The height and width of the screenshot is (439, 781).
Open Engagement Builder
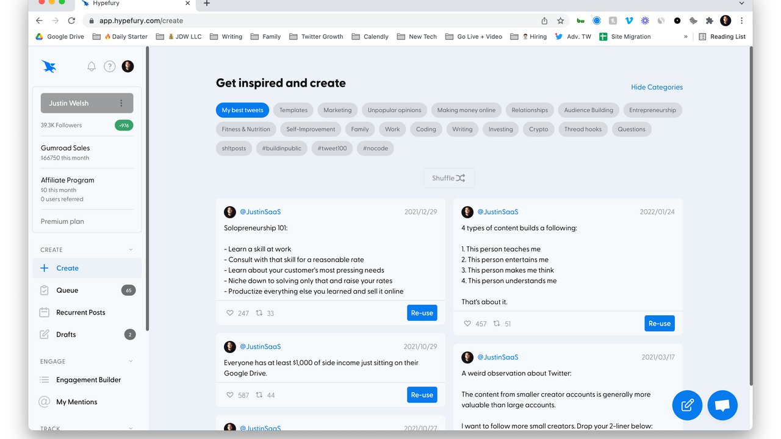tap(87, 380)
